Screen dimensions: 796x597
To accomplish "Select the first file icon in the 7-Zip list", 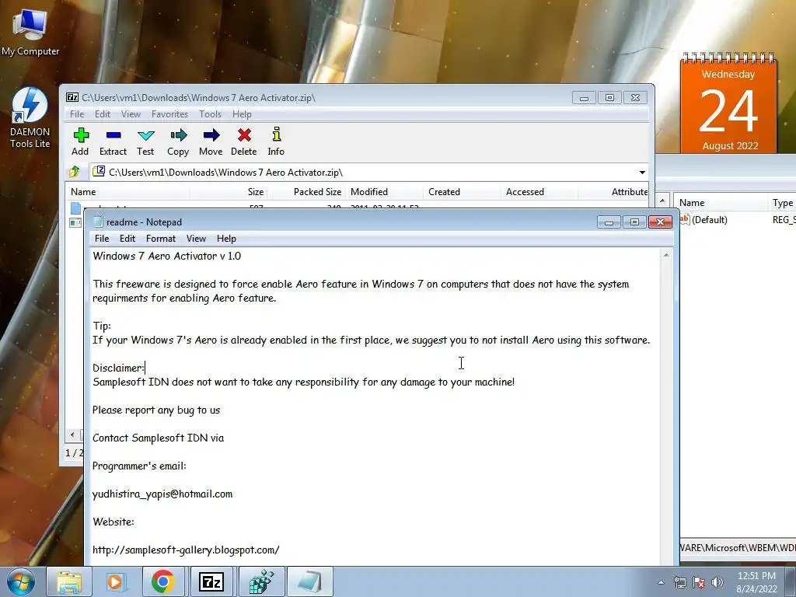I will pos(75,208).
